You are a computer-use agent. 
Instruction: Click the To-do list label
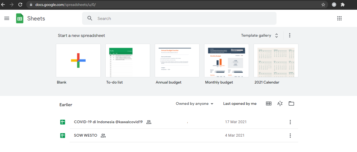[x=114, y=82]
